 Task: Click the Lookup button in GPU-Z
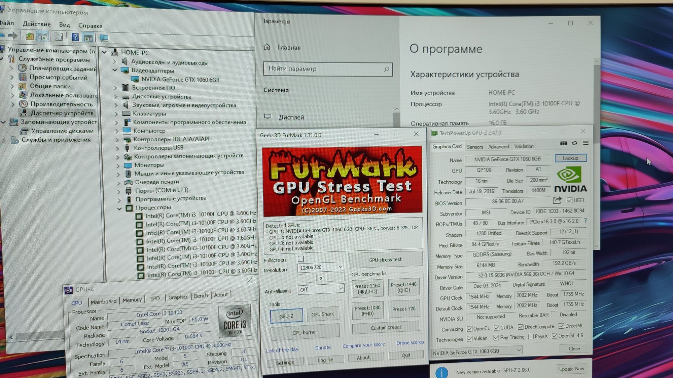[x=570, y=158]
